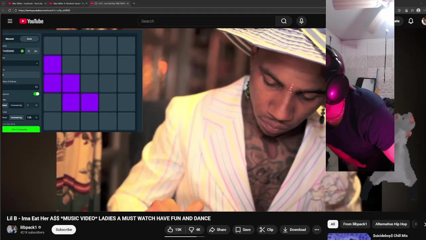Select the From lilbpack1 chip

[x=355, y=224]
